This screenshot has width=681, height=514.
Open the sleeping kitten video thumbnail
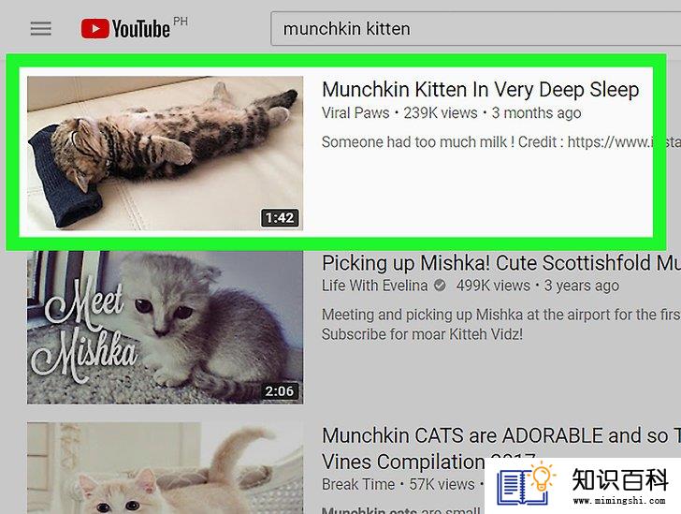(x=165, y=153)
